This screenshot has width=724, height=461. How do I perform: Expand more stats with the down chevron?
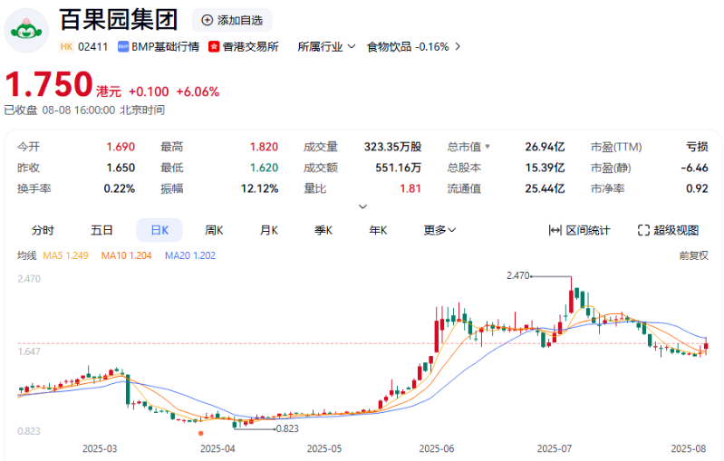(x=363, y=206)
